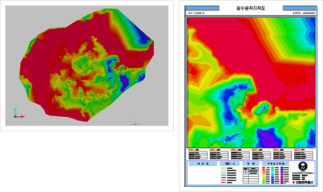323x192 pixels.
Task: Click the third blue legend section header
Action: 251,163
